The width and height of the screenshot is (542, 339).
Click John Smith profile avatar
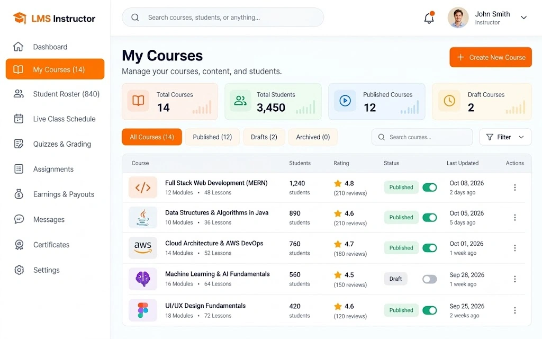click(458, 17)
